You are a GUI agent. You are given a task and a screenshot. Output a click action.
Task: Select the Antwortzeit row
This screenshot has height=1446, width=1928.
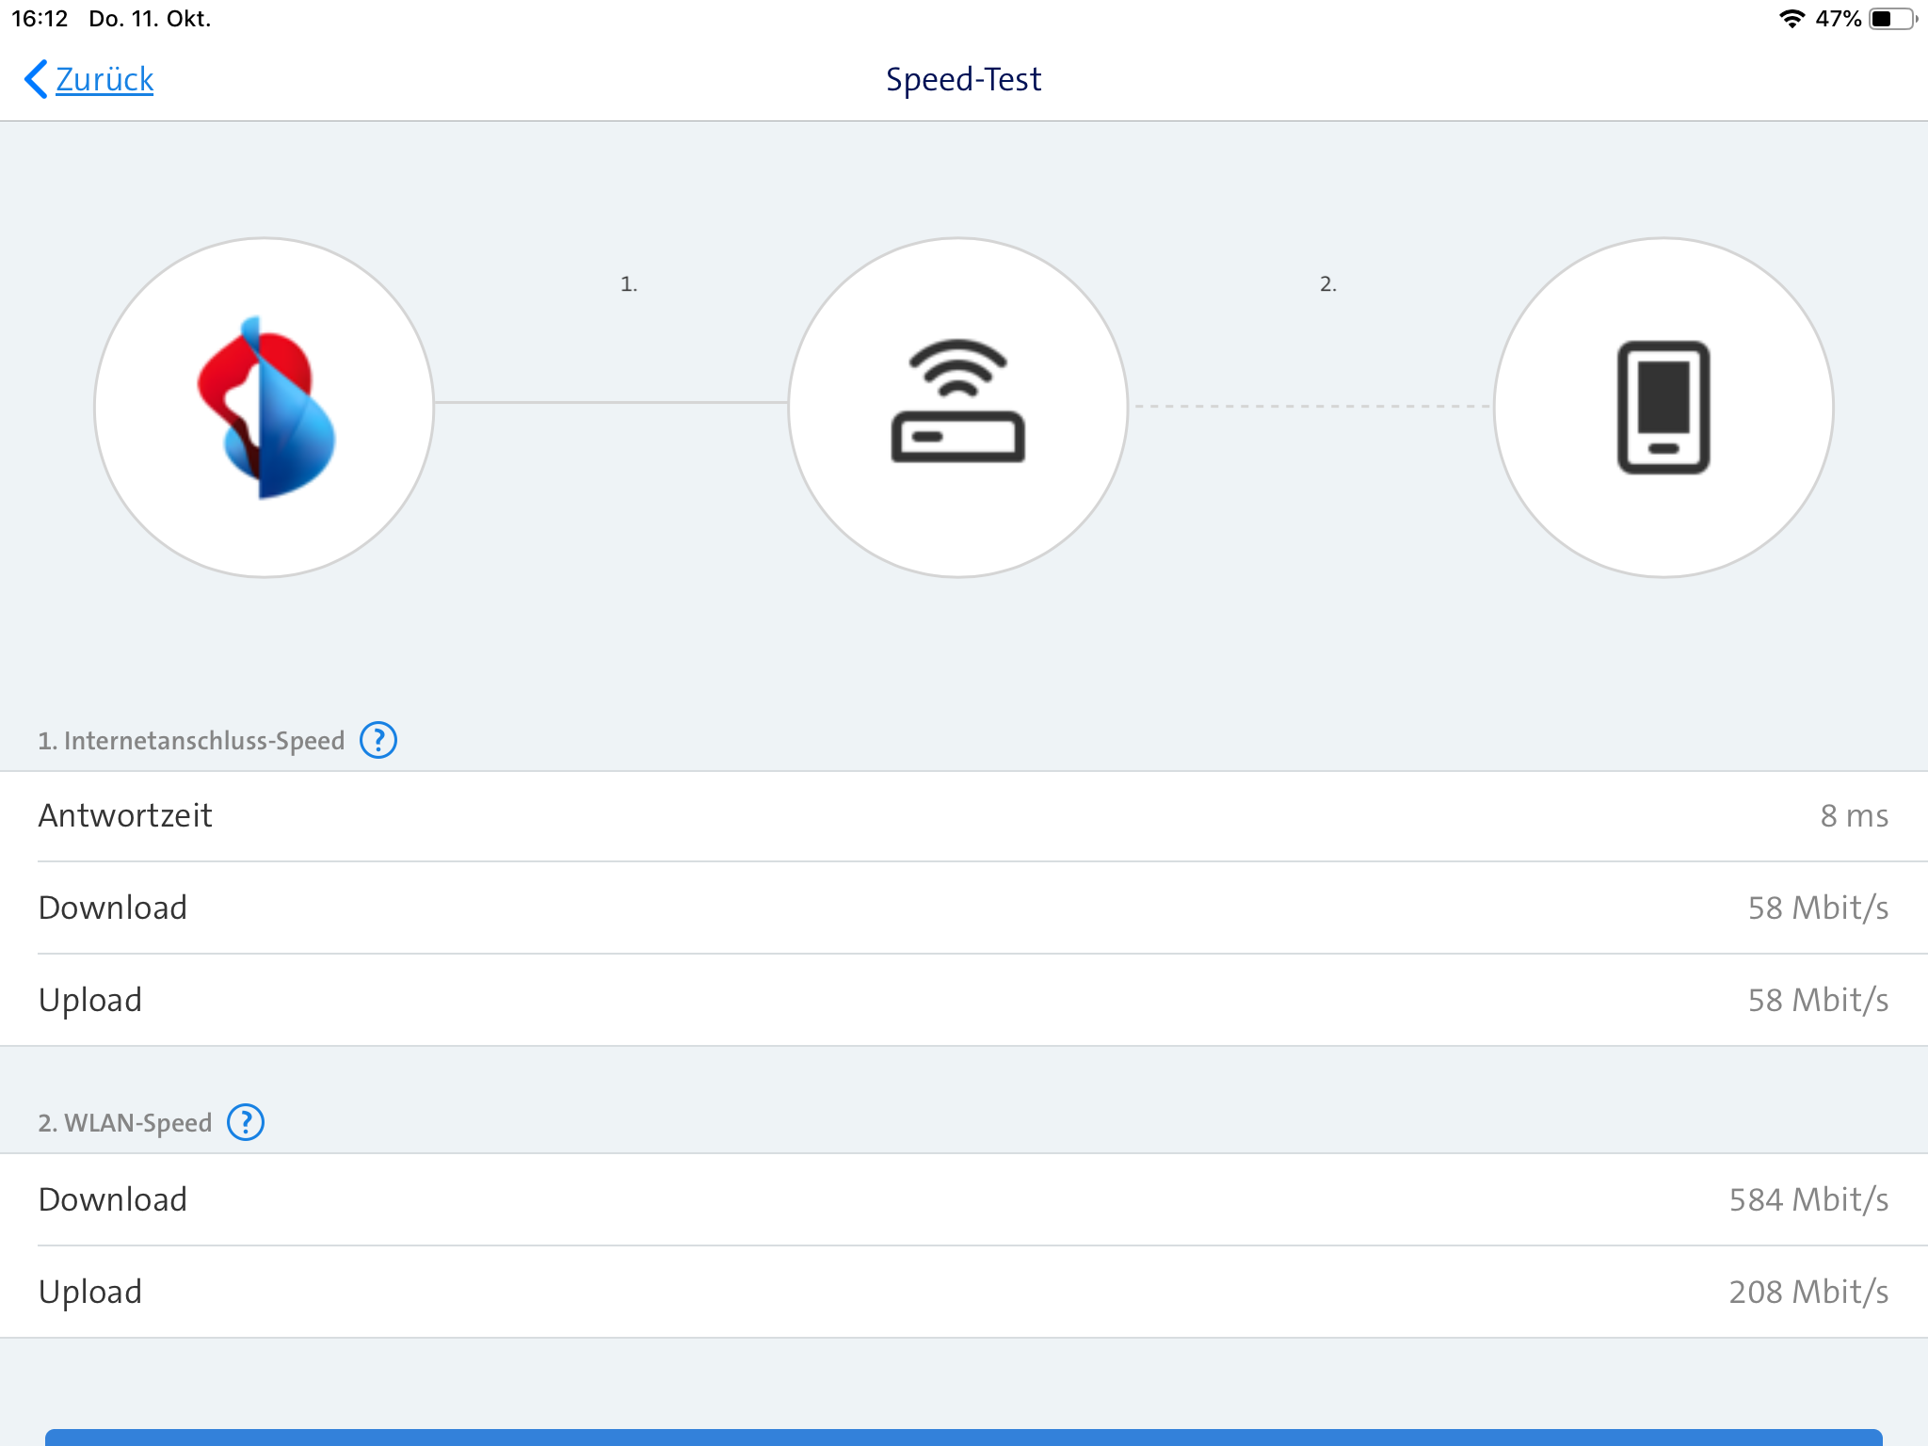(x=964, y=815)
